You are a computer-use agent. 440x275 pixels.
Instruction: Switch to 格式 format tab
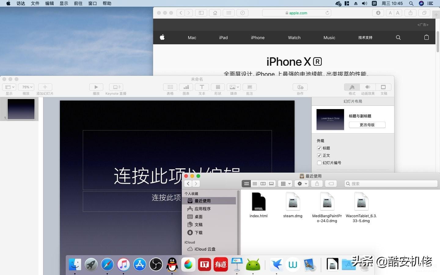[x=352, y=87]
